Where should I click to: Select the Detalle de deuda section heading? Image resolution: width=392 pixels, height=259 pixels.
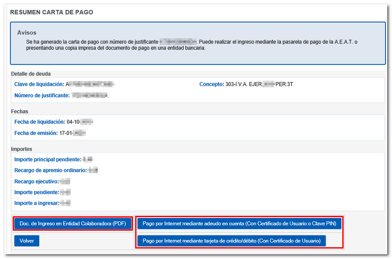click(x=31, y=74)
